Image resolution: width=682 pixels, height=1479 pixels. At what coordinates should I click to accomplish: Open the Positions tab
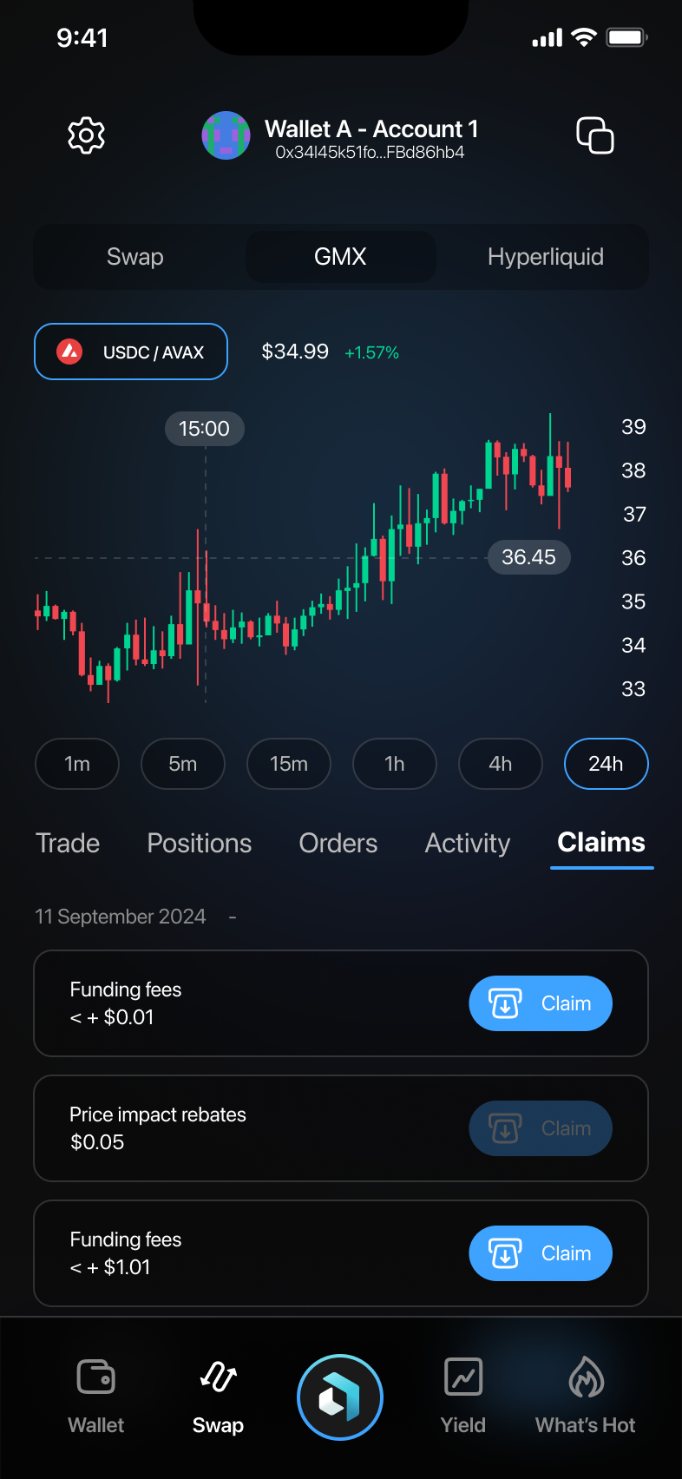[200, 843]
